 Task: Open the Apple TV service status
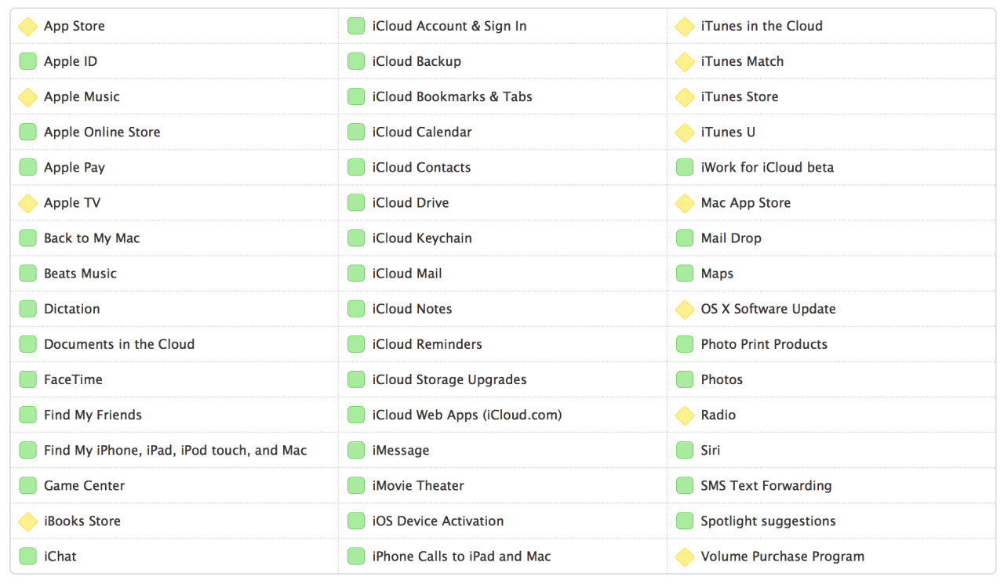click(x=72, y=203)
